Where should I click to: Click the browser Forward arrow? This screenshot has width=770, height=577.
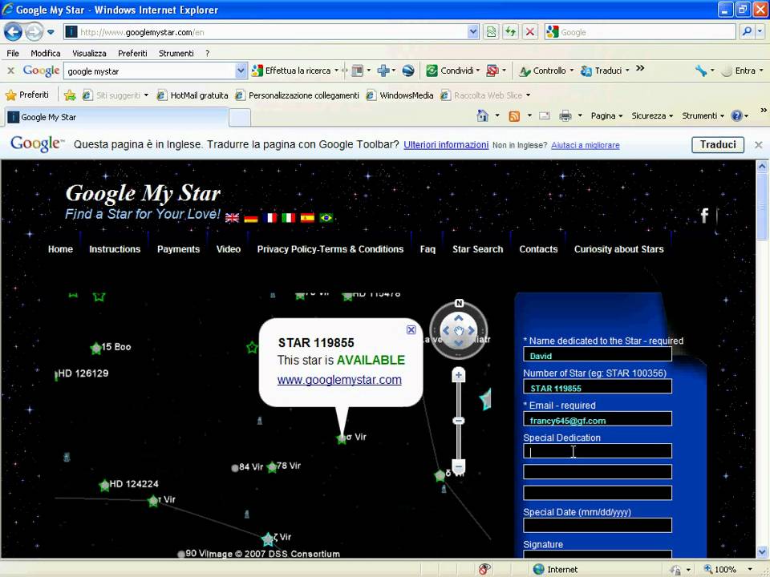click(x=34, y=32)
